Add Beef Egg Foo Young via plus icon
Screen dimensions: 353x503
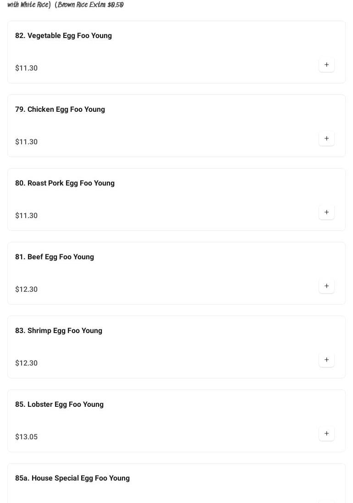(x=326, y=286)
